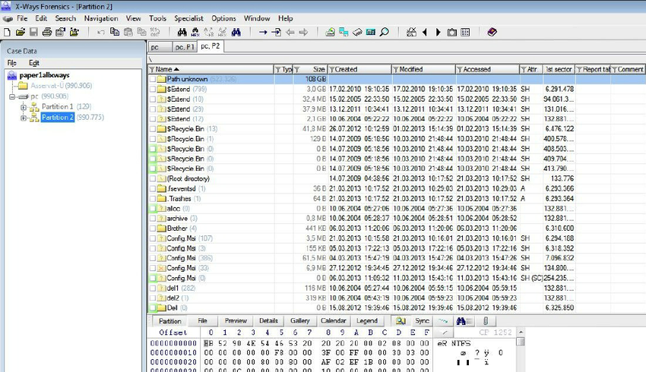Click the Back arrow icon in toolbar
646x372 pixels.
point(290,32)
